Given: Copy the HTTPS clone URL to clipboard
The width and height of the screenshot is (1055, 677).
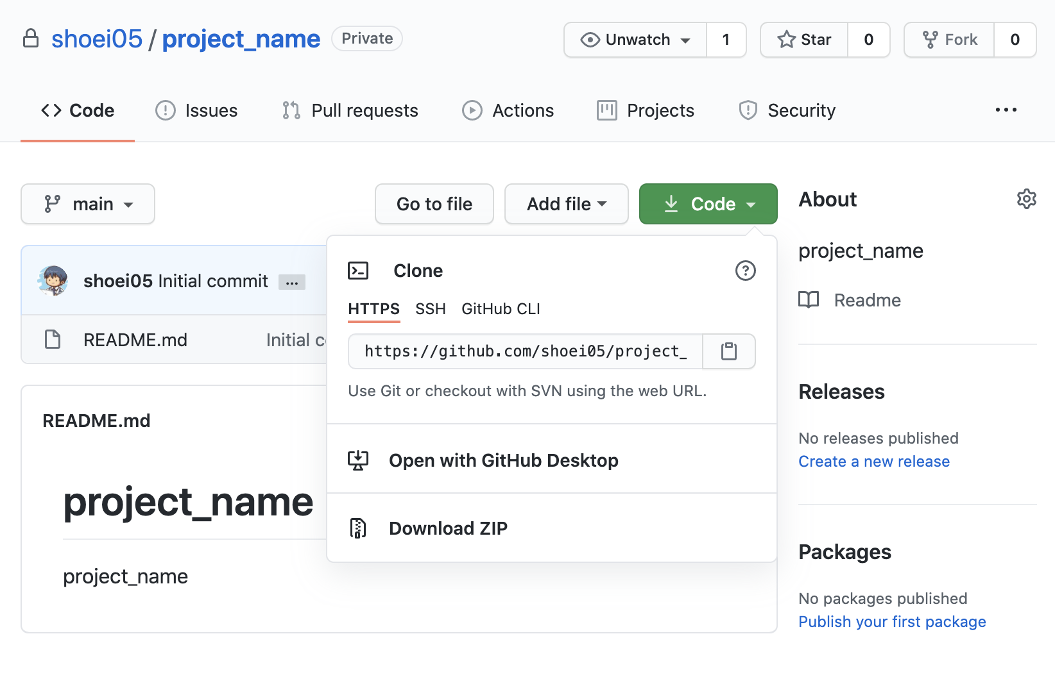Looking at the screenshot, I should (728, 351).
